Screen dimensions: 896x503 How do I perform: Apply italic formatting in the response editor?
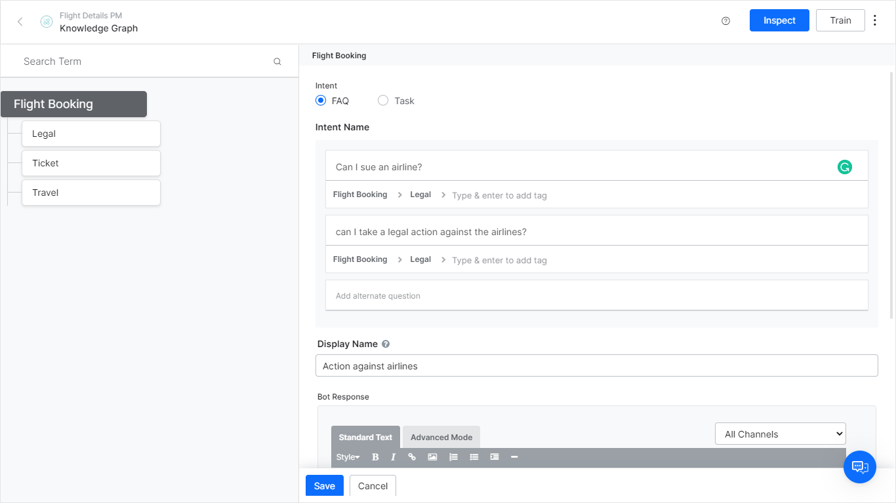(x=393, y=456)
